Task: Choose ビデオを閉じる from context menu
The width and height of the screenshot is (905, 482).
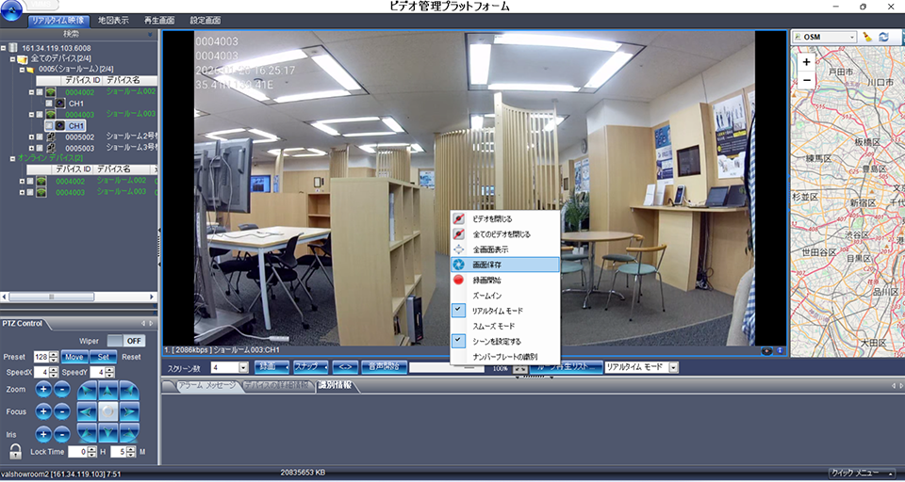Action: click(x=505, y=219)
